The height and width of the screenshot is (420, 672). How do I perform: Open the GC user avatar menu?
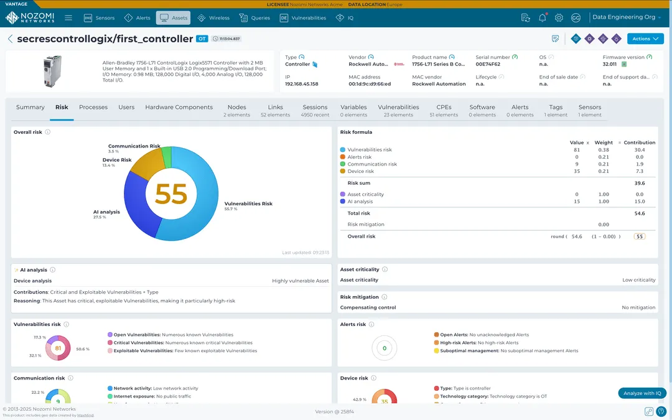coord(576,18)
